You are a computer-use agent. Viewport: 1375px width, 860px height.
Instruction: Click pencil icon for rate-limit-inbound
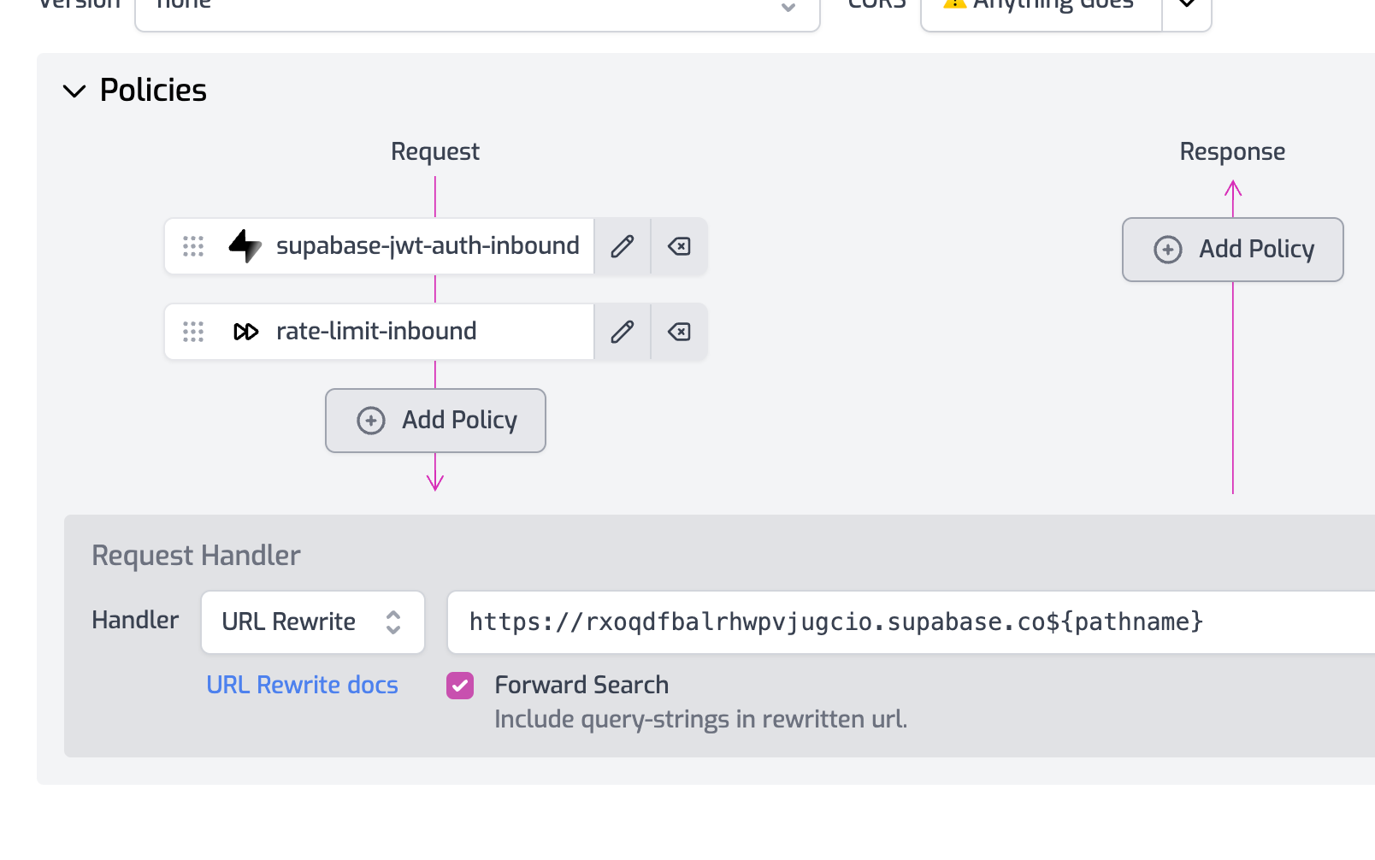[623, 332]
